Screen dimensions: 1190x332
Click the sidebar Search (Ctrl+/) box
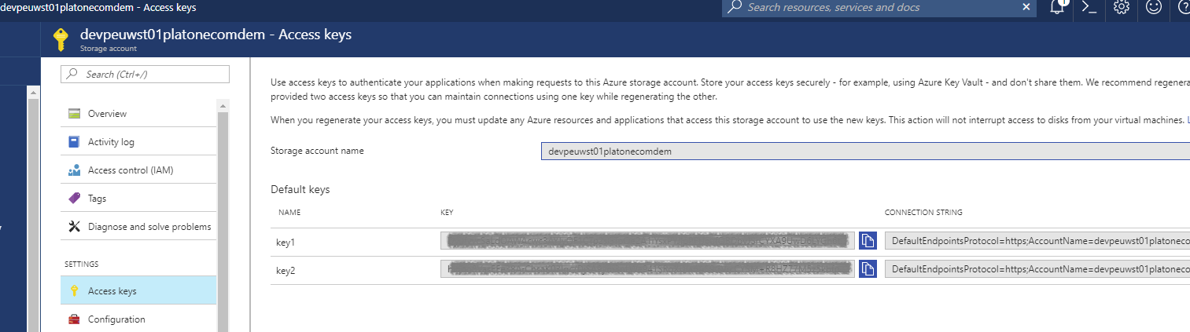[x=145, y=74]
